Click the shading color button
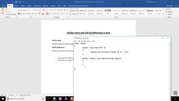Viewport: 179px width, 101px height. click(x=62, y=14)
